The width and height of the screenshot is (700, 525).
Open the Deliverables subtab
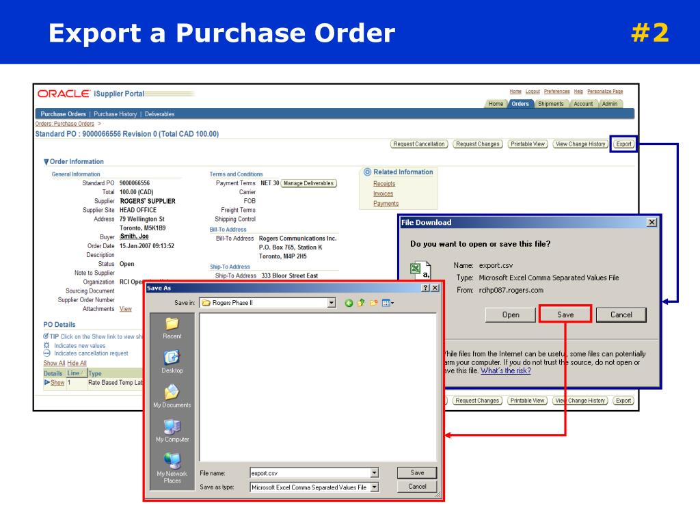pos(159,114)
